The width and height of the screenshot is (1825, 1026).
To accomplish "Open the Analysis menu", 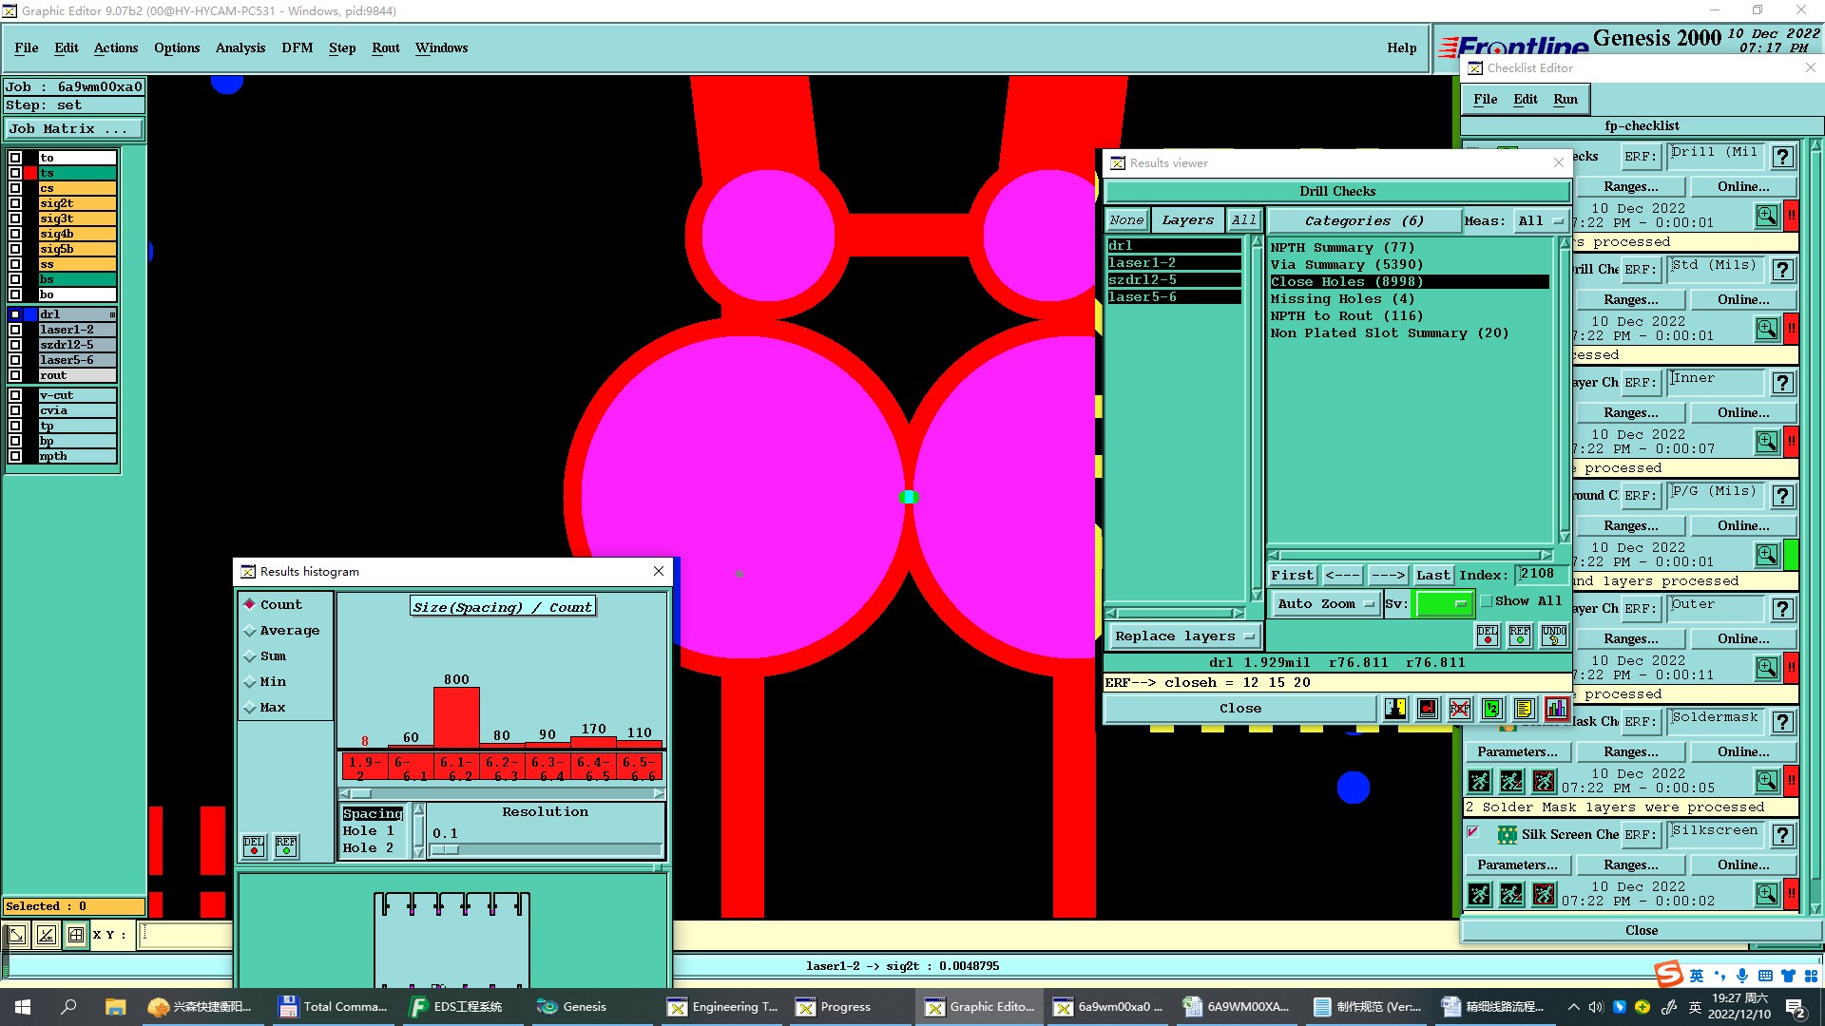I will [x=240, y=47].
